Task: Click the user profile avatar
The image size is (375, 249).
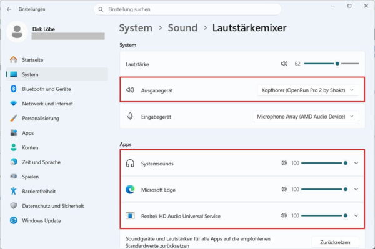Action: coord(17,32)
